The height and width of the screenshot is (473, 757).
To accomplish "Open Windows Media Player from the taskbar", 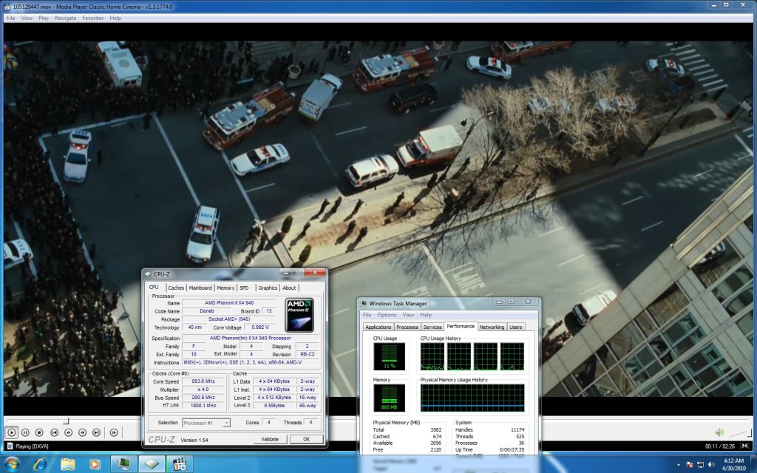I will point(95,464).
